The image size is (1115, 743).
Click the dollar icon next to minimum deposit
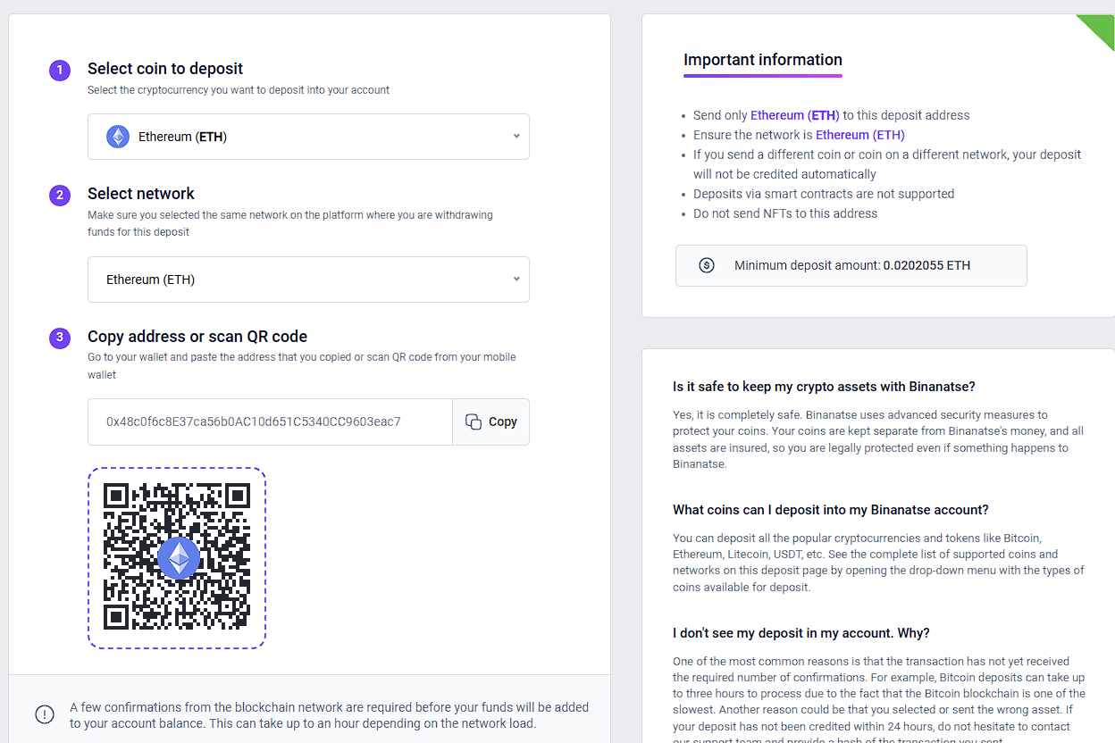(707, 265)
